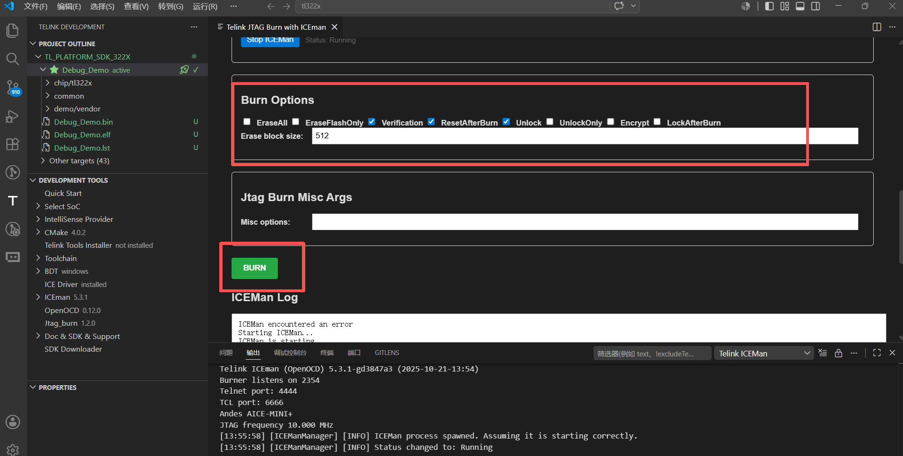903x456 pixels.
Task: Uncheck the Unlock checkbox
Action: point(506,122)
